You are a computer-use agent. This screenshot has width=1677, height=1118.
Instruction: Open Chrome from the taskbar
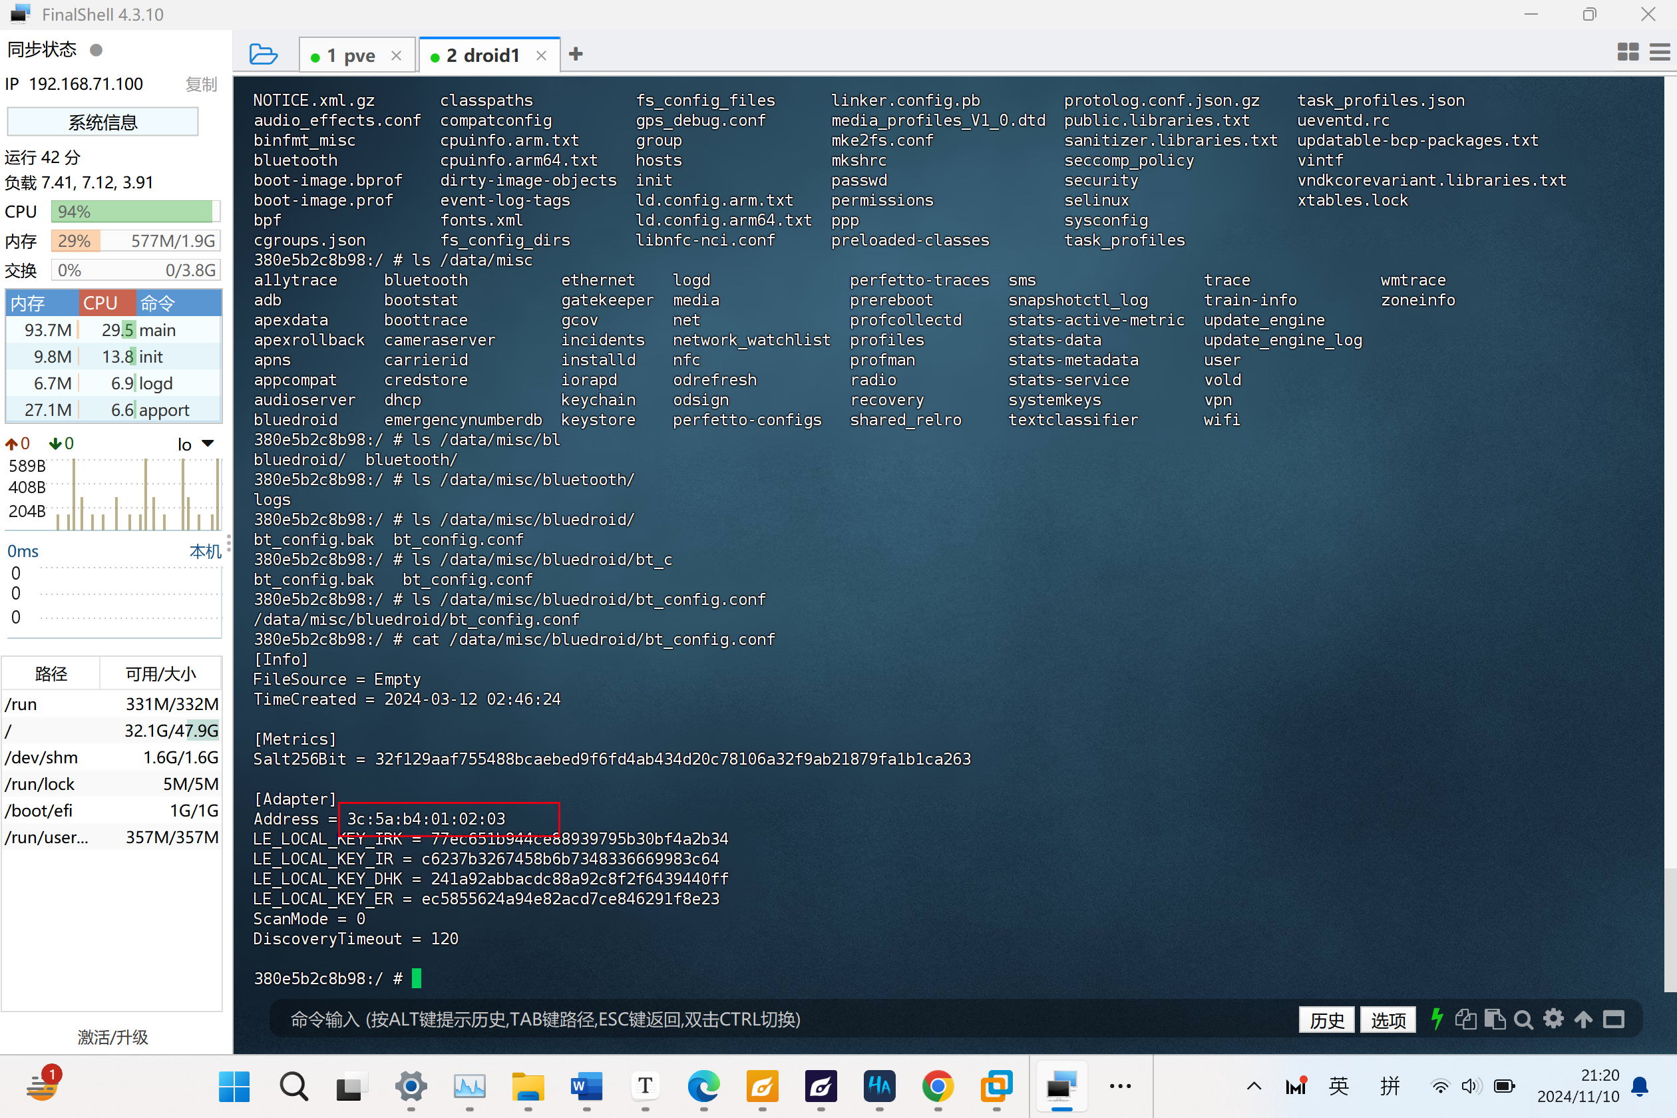[937, 1086]
